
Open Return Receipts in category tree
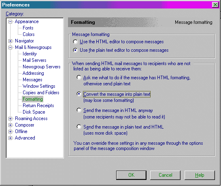[38, 106]
